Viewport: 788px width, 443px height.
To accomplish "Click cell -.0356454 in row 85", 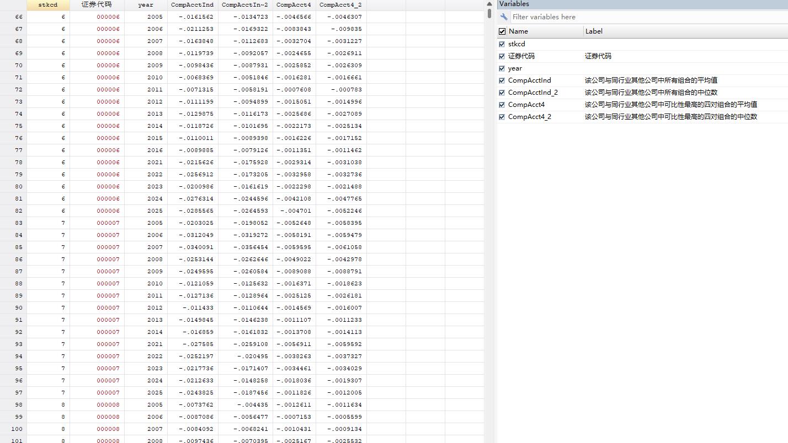I will (x=246, y=247).
